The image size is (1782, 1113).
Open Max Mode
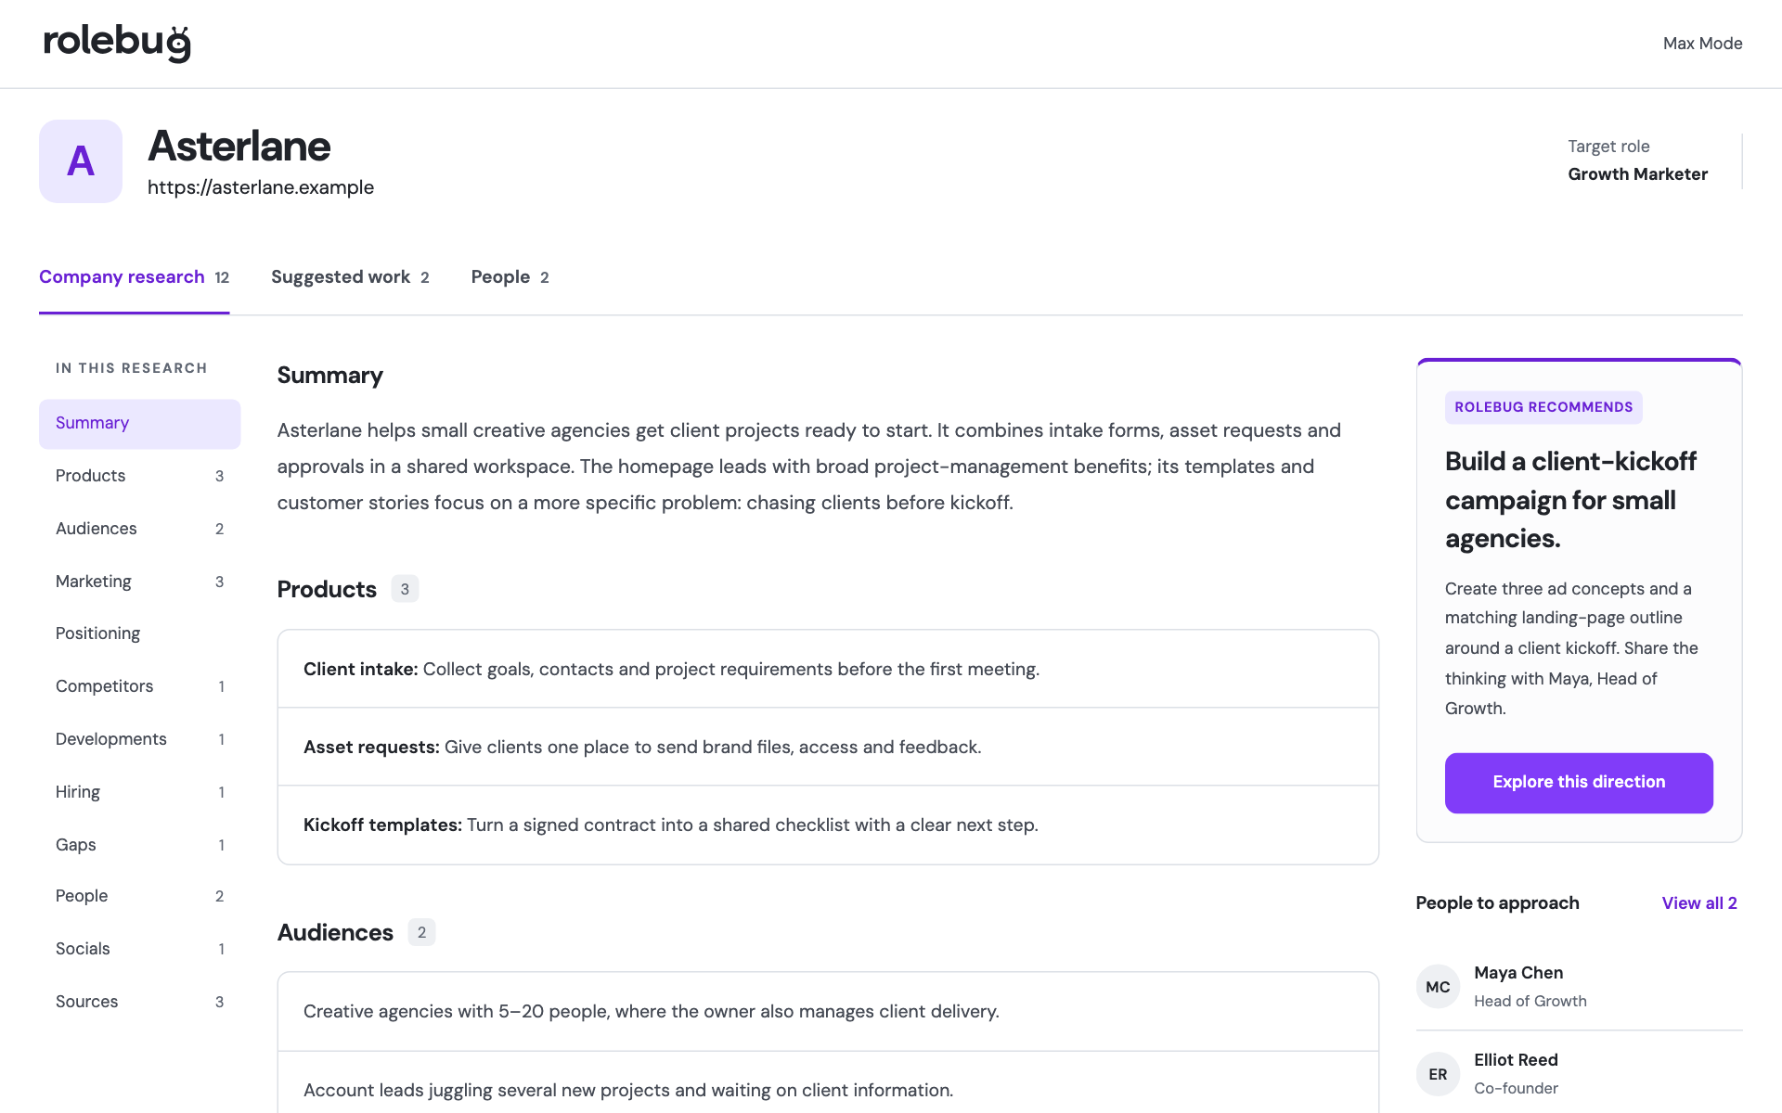click(1702, 44)
